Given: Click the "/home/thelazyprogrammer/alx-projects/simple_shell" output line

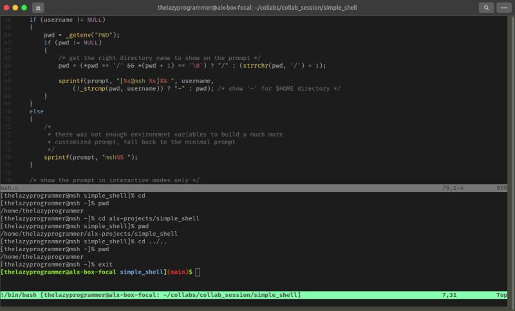Looking at the screenshot, I should [89, 234].
